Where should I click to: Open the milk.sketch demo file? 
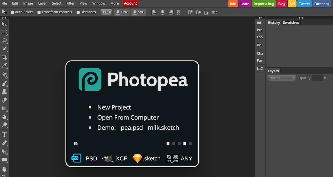point(163,128)
